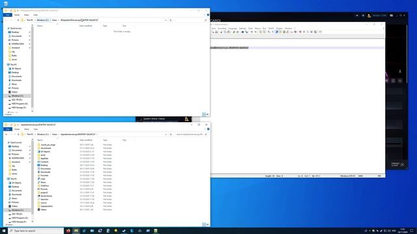The height and width of the screenshot is (234, 417).
Task: Refresh the top Explorer window address bar
Action: (171, 20)
